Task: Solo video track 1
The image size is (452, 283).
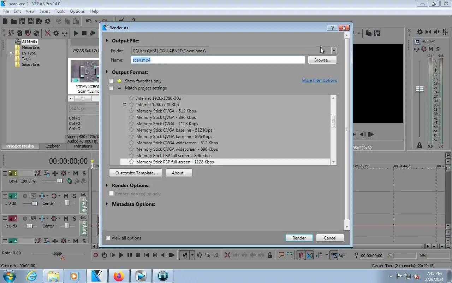Action: 84,173
